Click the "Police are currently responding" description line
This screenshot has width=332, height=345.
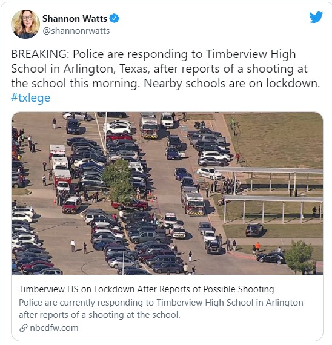[161, 303]
